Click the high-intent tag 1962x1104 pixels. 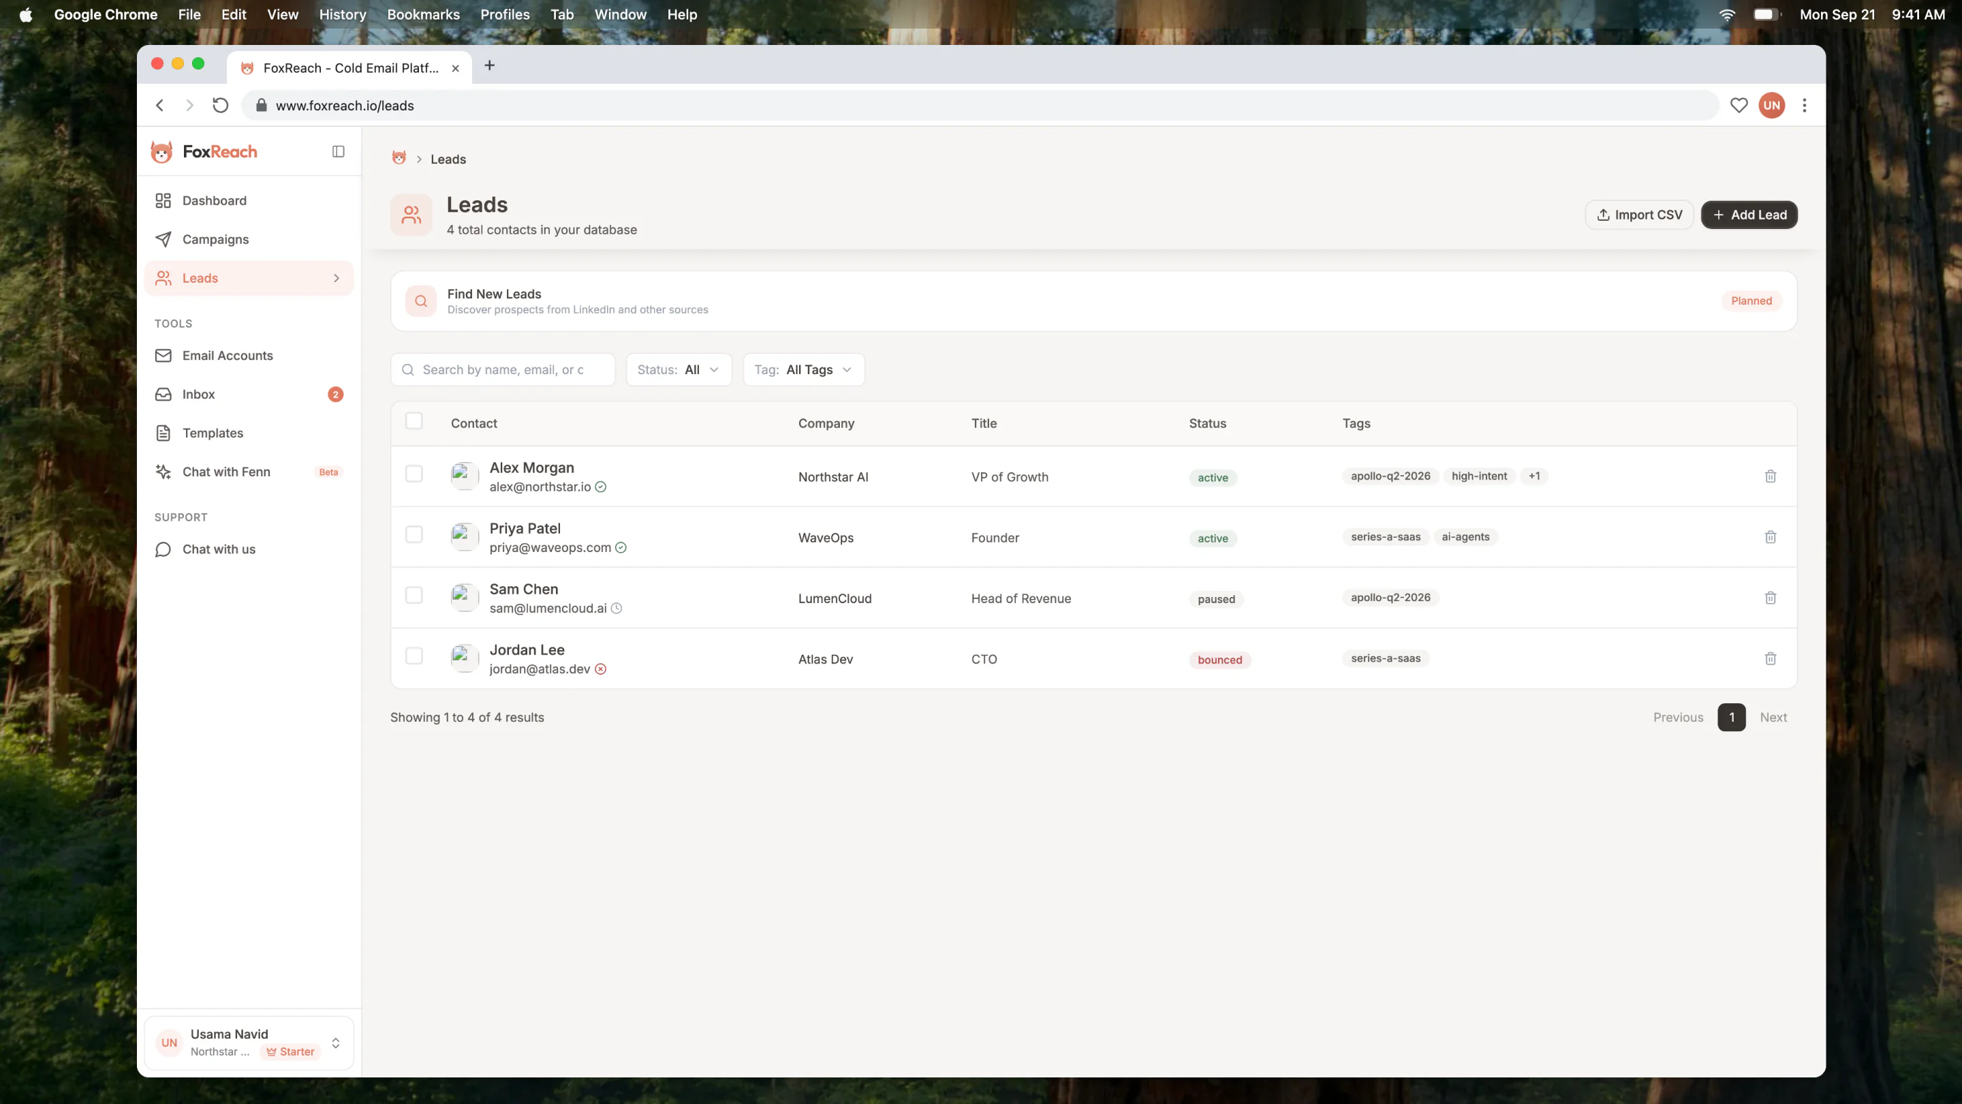1479,476
